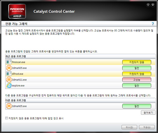Viewport: 158px width, 133px height.
Task: Select the 3dmark11.exe row text
Action: pos(19,80)
